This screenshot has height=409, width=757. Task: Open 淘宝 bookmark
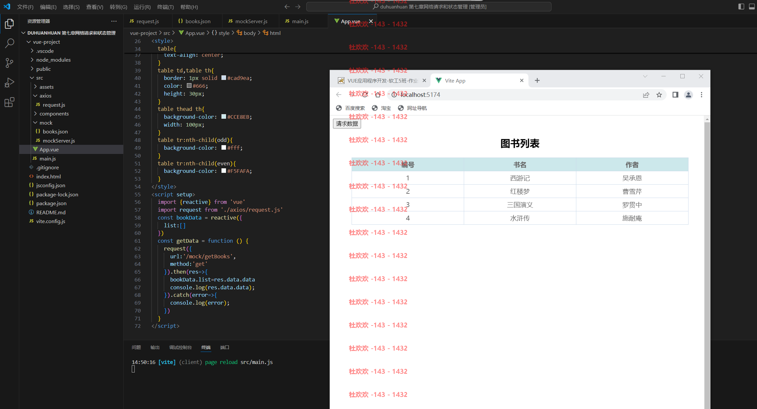pyautogui.click(x=381, y=108)
